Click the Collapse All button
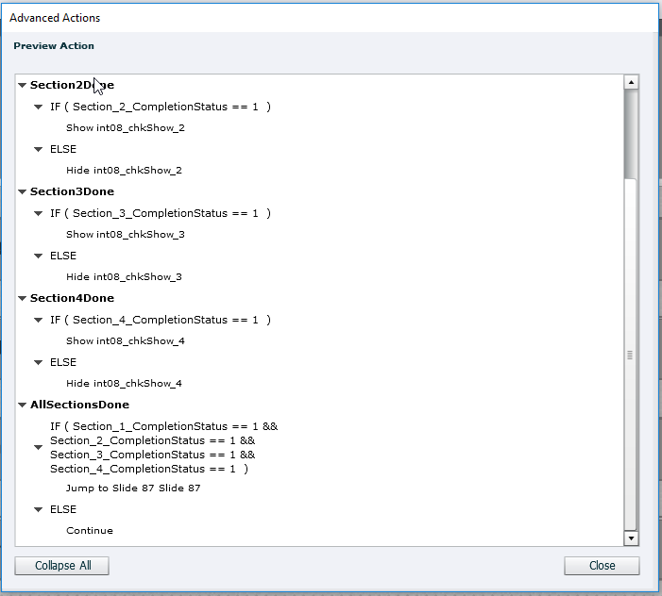Image resolution: width=662 pixels, height=596 pixels. coord(61,566)
